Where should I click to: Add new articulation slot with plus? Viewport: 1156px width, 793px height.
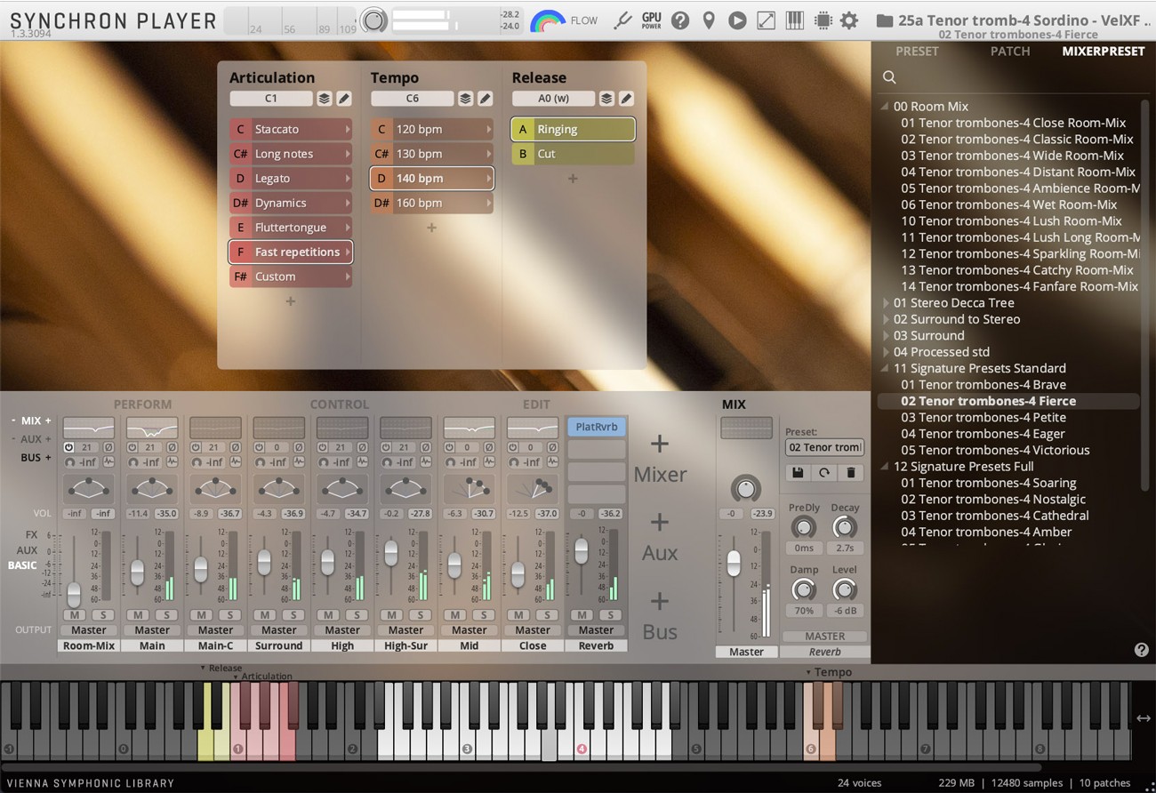click(x=290, y=301)
